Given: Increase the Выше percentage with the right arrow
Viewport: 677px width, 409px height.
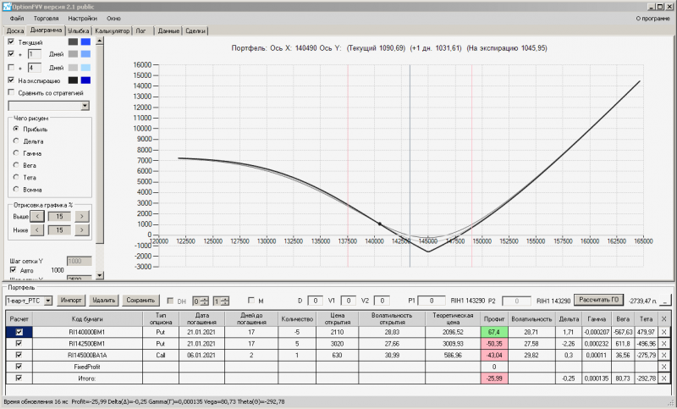Looking at the screenshot, I should pyautogui.click(x=82, y=217).
